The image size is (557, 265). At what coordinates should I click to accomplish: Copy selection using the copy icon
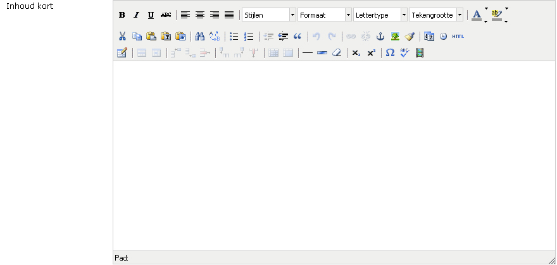137,36
